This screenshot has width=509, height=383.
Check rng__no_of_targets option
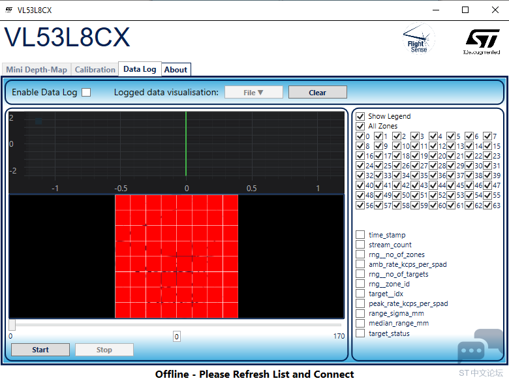(x=360, y=274)
